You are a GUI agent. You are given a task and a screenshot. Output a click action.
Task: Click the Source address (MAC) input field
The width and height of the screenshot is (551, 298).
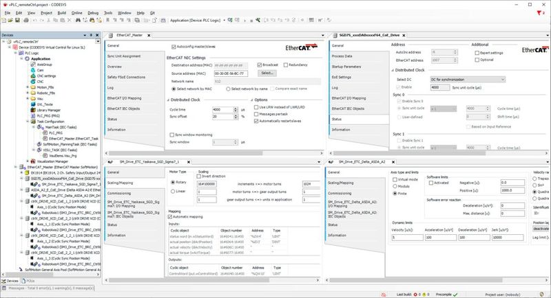(x=231, y=73)
